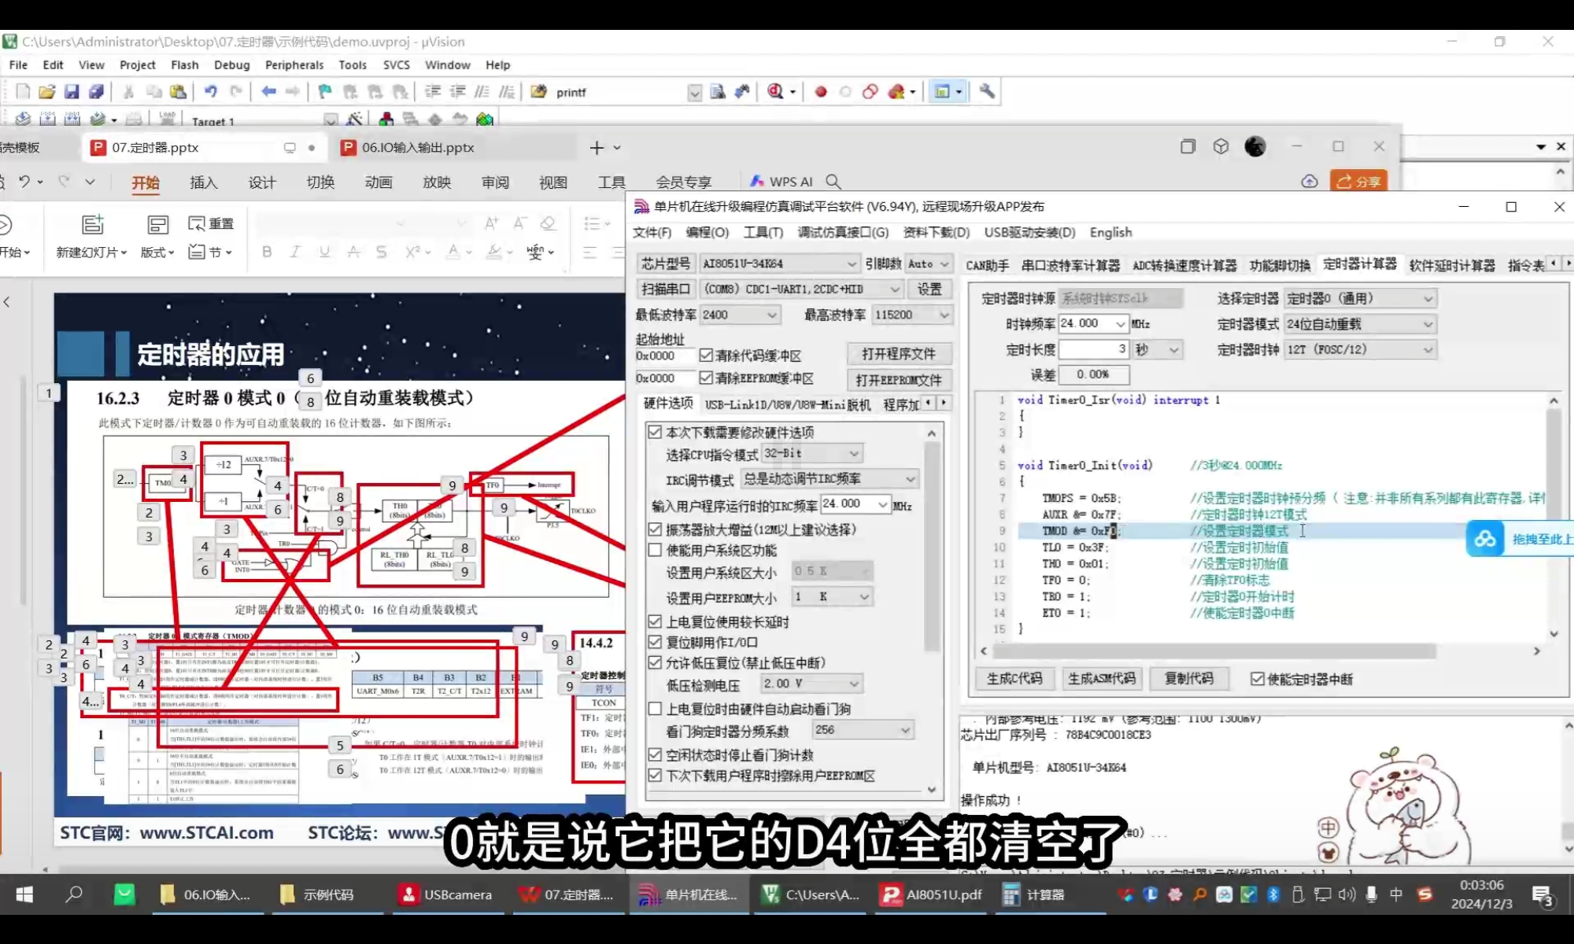Open the 芯片型号 AI8051U-34K64 dropdown

[x=852, y=264]
